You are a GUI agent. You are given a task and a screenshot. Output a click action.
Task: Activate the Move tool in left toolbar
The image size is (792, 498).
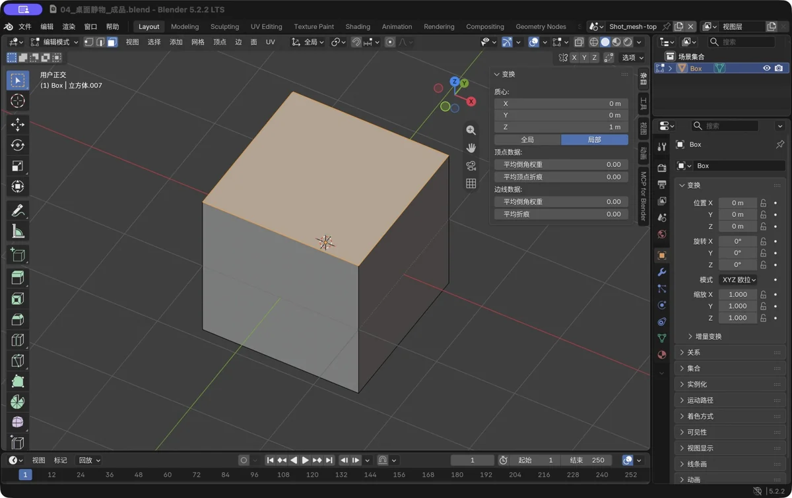click(x=18, y=125)
